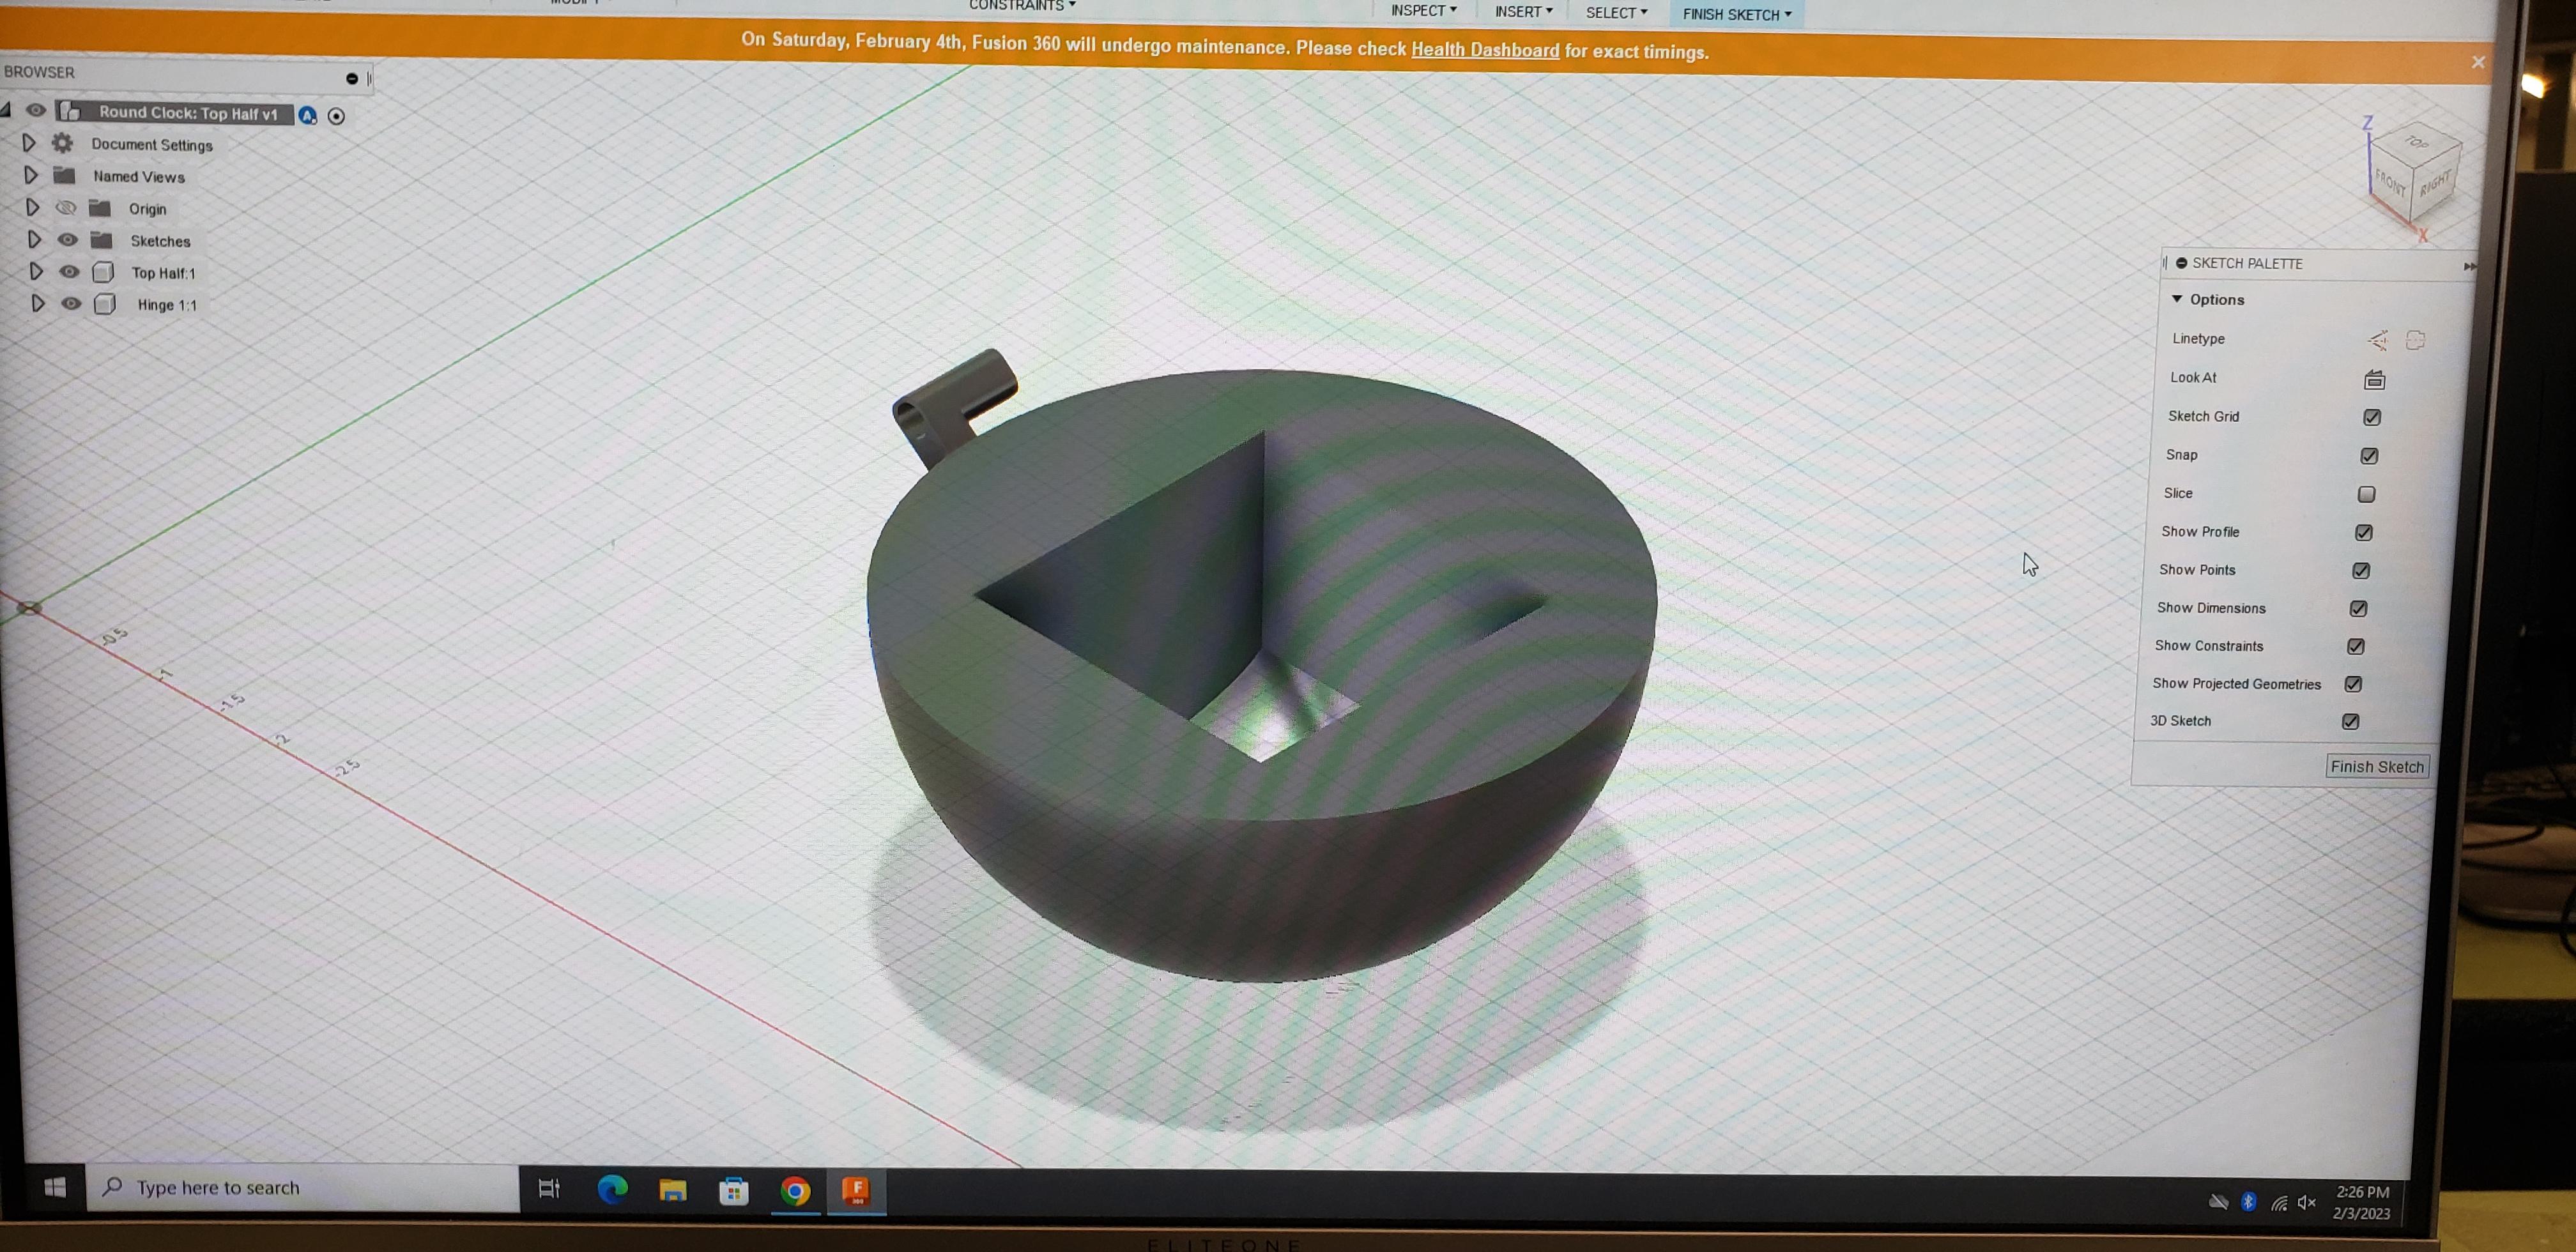Screen dimensions: 2576x1252
Task: Click the centerline Linetype icon
Action: coord(2415,341)
